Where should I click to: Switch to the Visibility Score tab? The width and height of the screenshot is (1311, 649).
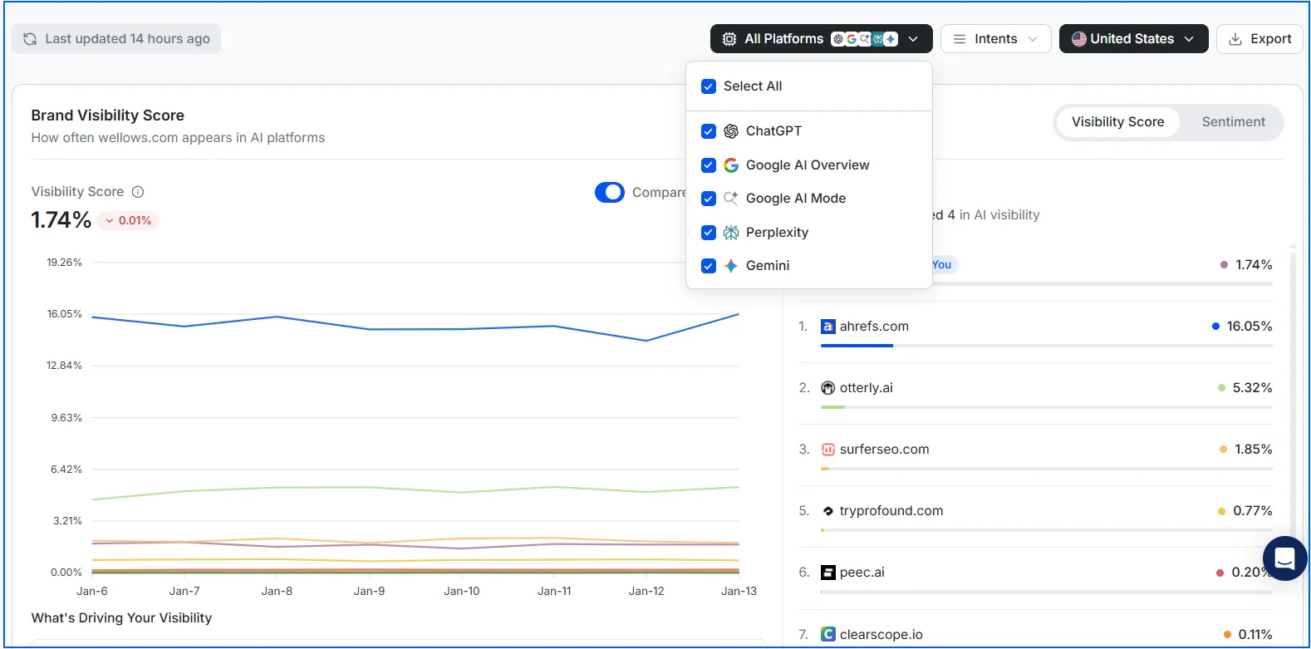(x=1117, y=122)
